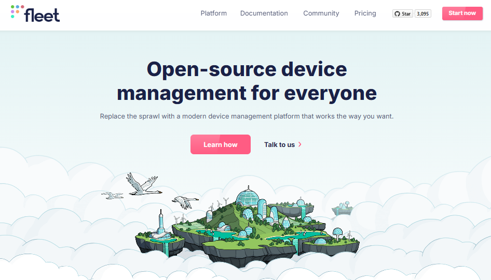Open the Community menu item
The width and height of the screenshot is (491, 280).
coord(321,13)
